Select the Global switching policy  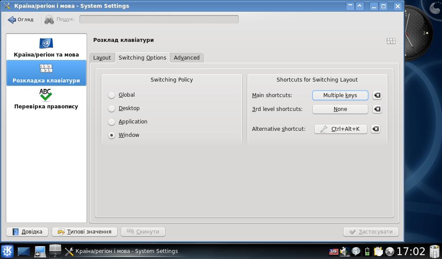tap(121, 95)
